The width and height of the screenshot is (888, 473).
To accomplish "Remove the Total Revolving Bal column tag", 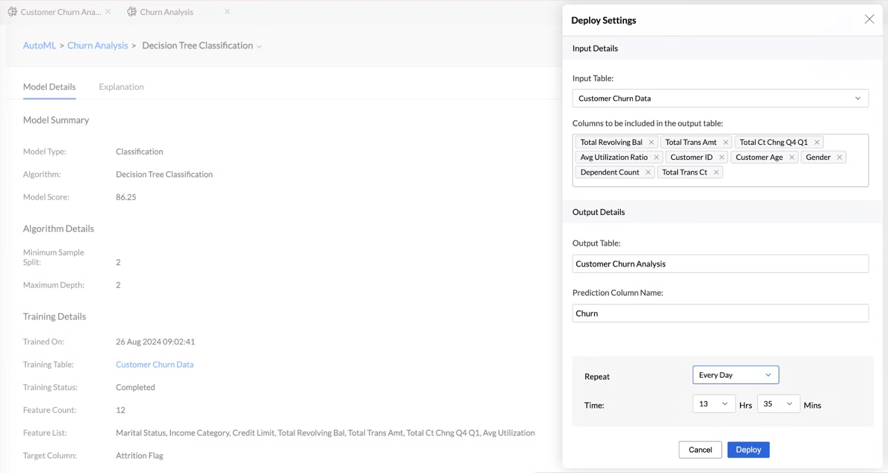I will click(x=651, y=142).
